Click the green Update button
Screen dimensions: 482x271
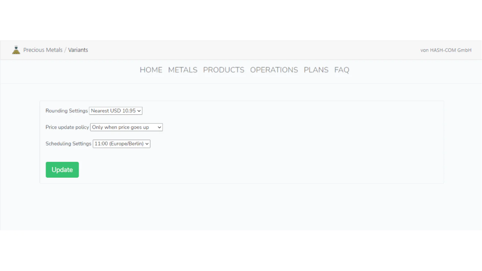pos(62,170)
